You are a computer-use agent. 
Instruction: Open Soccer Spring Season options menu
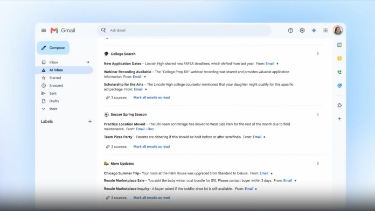[x=318, y=115]
